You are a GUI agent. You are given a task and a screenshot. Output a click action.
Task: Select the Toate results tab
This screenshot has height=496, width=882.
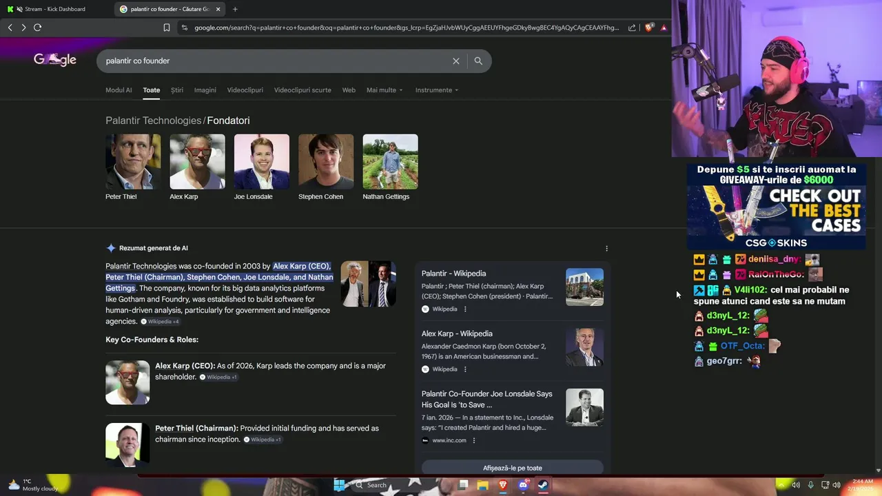[x=152, y=90]
